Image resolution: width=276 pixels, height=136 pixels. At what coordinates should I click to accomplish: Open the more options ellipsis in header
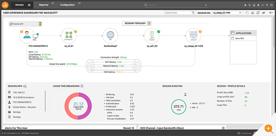263,5
